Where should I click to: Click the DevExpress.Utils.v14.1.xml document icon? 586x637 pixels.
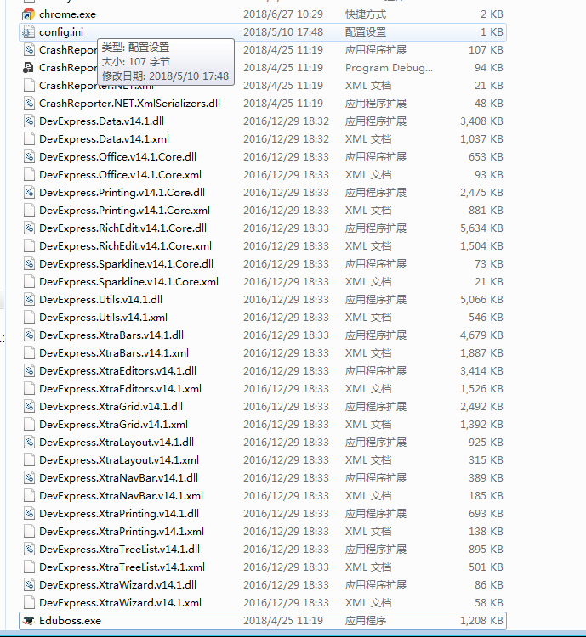click(28, 318)
